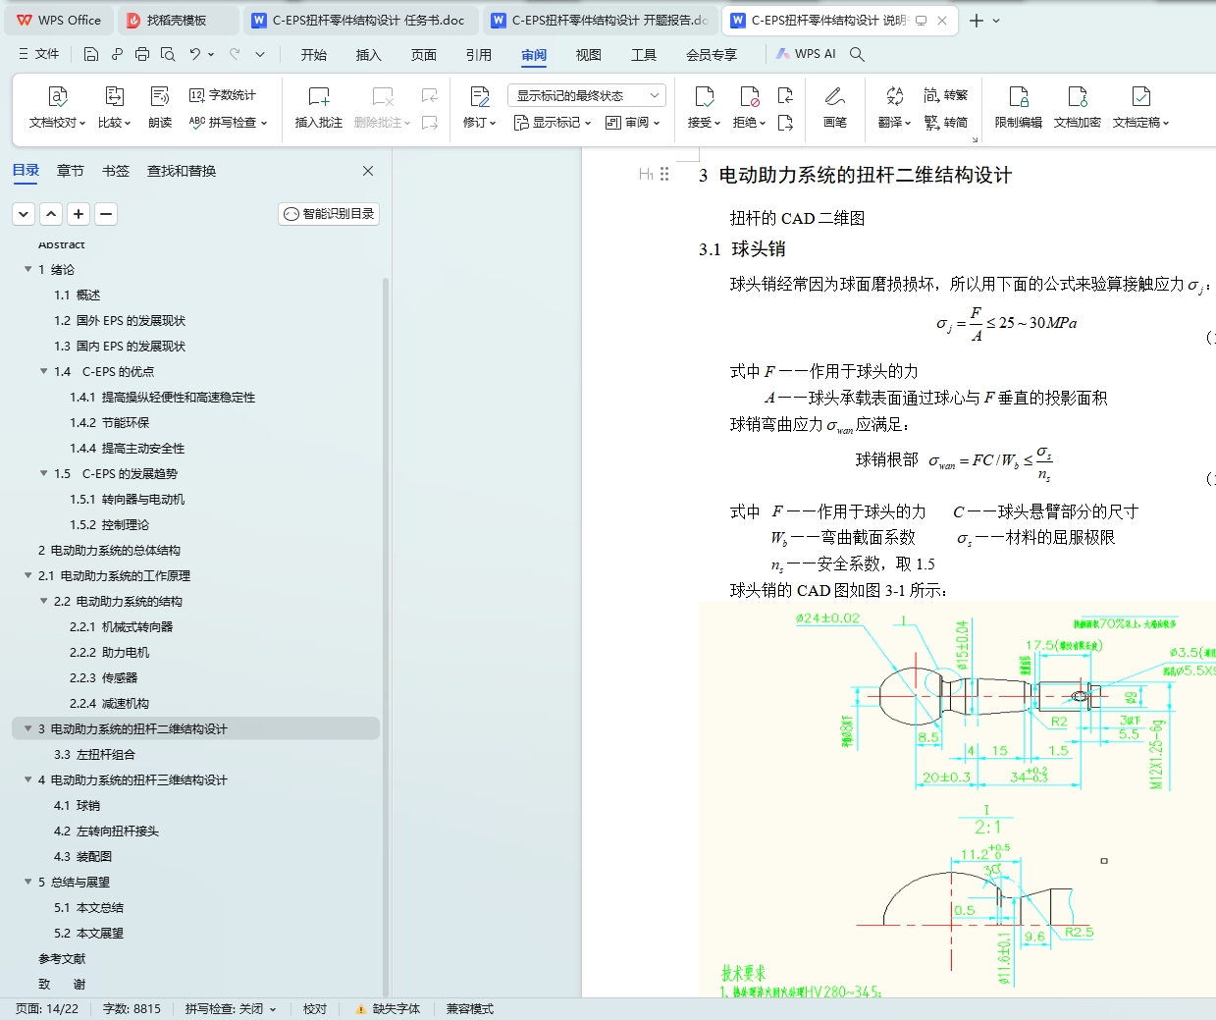Click the 比较 compare documents icon

click(114, 97)
